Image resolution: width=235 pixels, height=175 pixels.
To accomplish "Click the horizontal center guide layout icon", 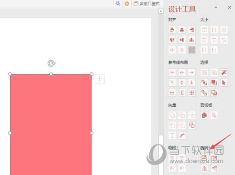I will (x=182, y=72).
